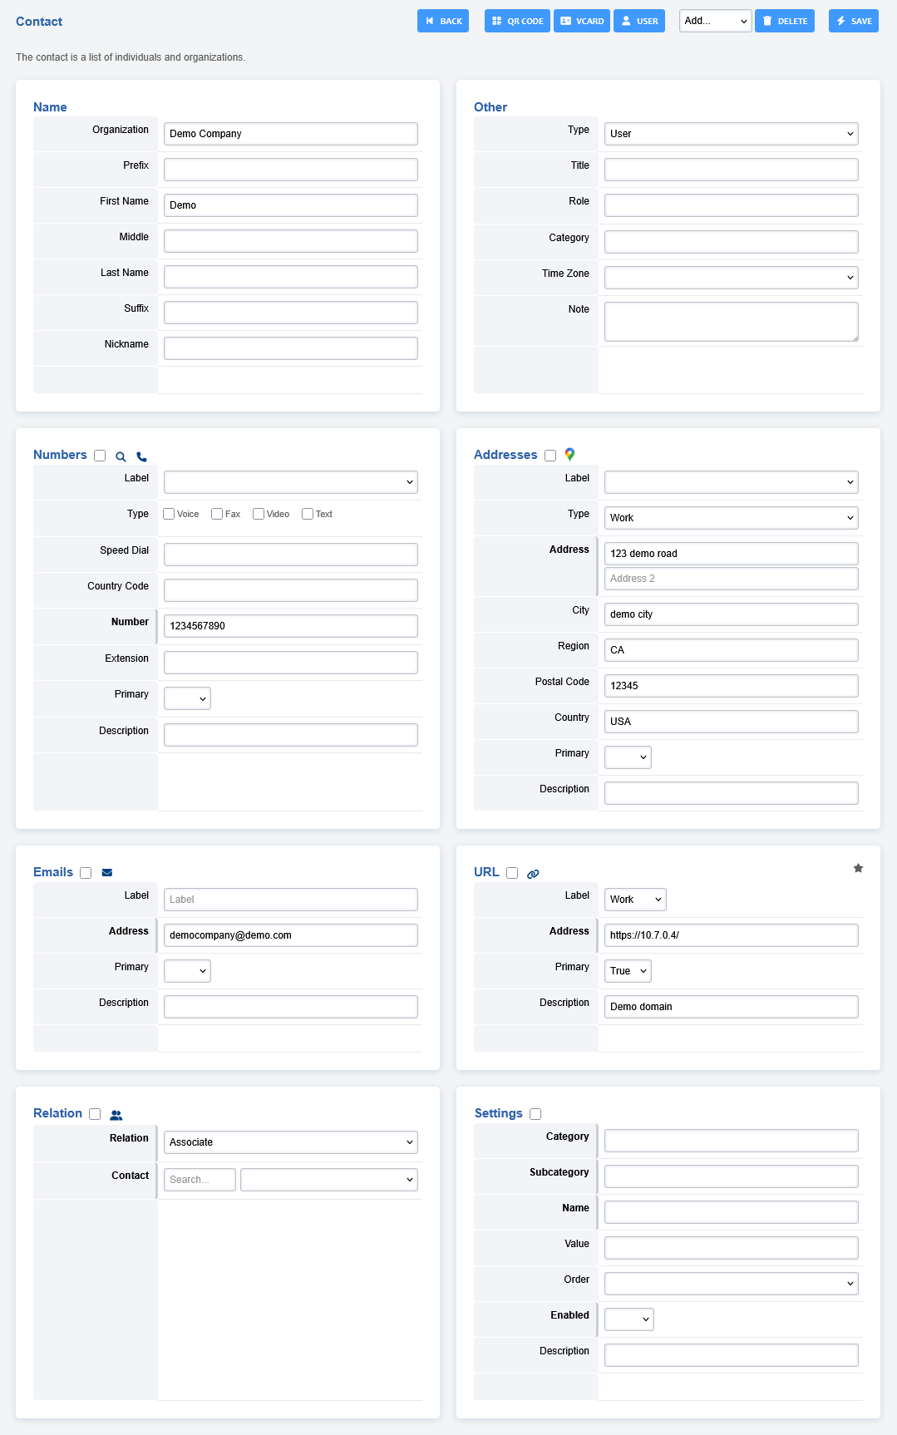Screen dimensions: 897x1435
Task: Click the search icon beside Numbers
Action: click(121, 456)
